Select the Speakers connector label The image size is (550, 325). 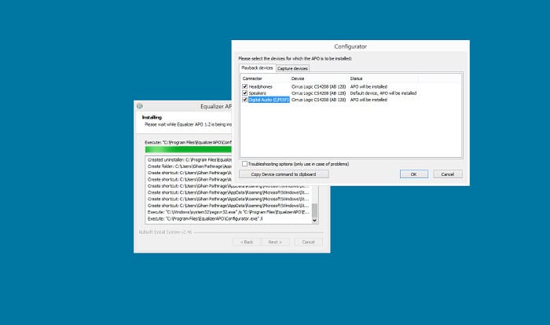click(257, 93)
